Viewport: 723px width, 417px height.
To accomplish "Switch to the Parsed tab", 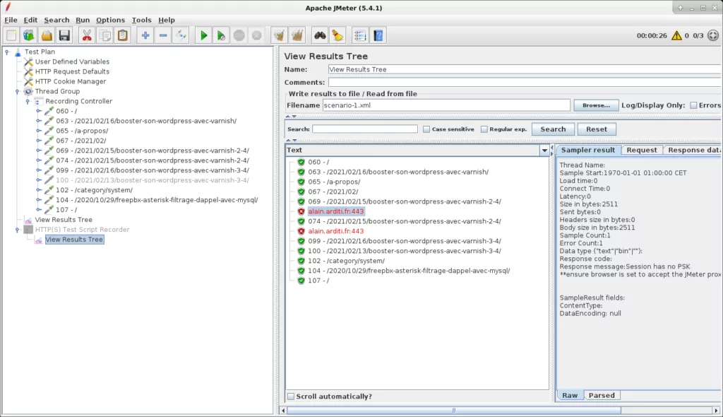I will click(602, 395).
